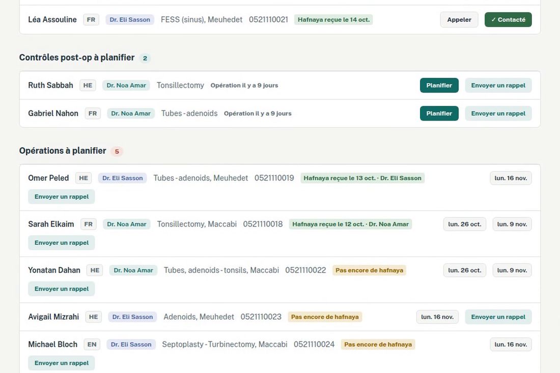Click Appeler for Léa Assouline

(459, 20)
